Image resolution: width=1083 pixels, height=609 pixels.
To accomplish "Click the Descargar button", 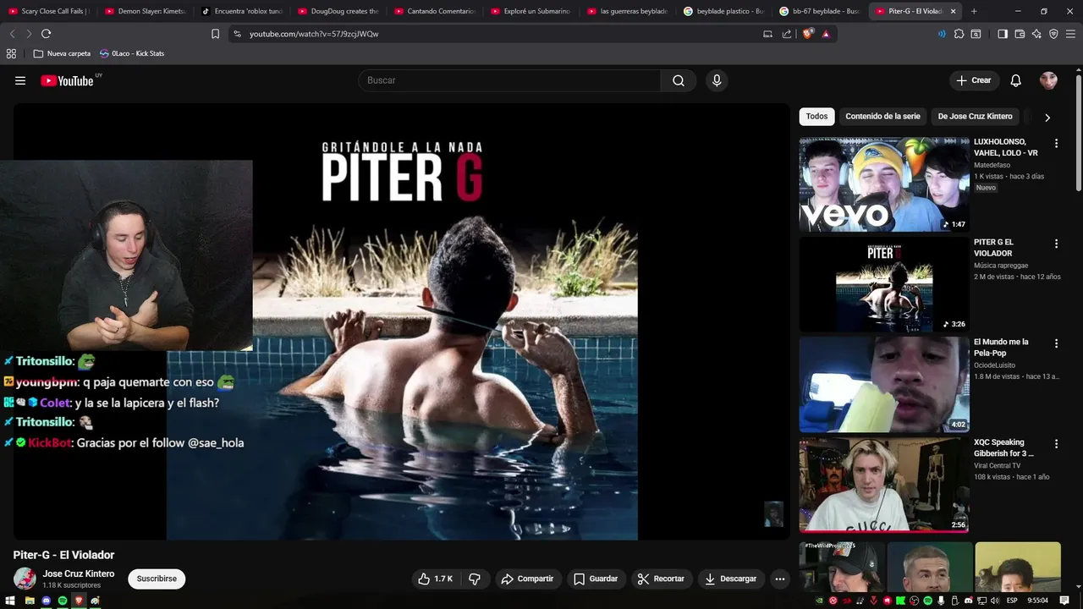I will [731, 579].
